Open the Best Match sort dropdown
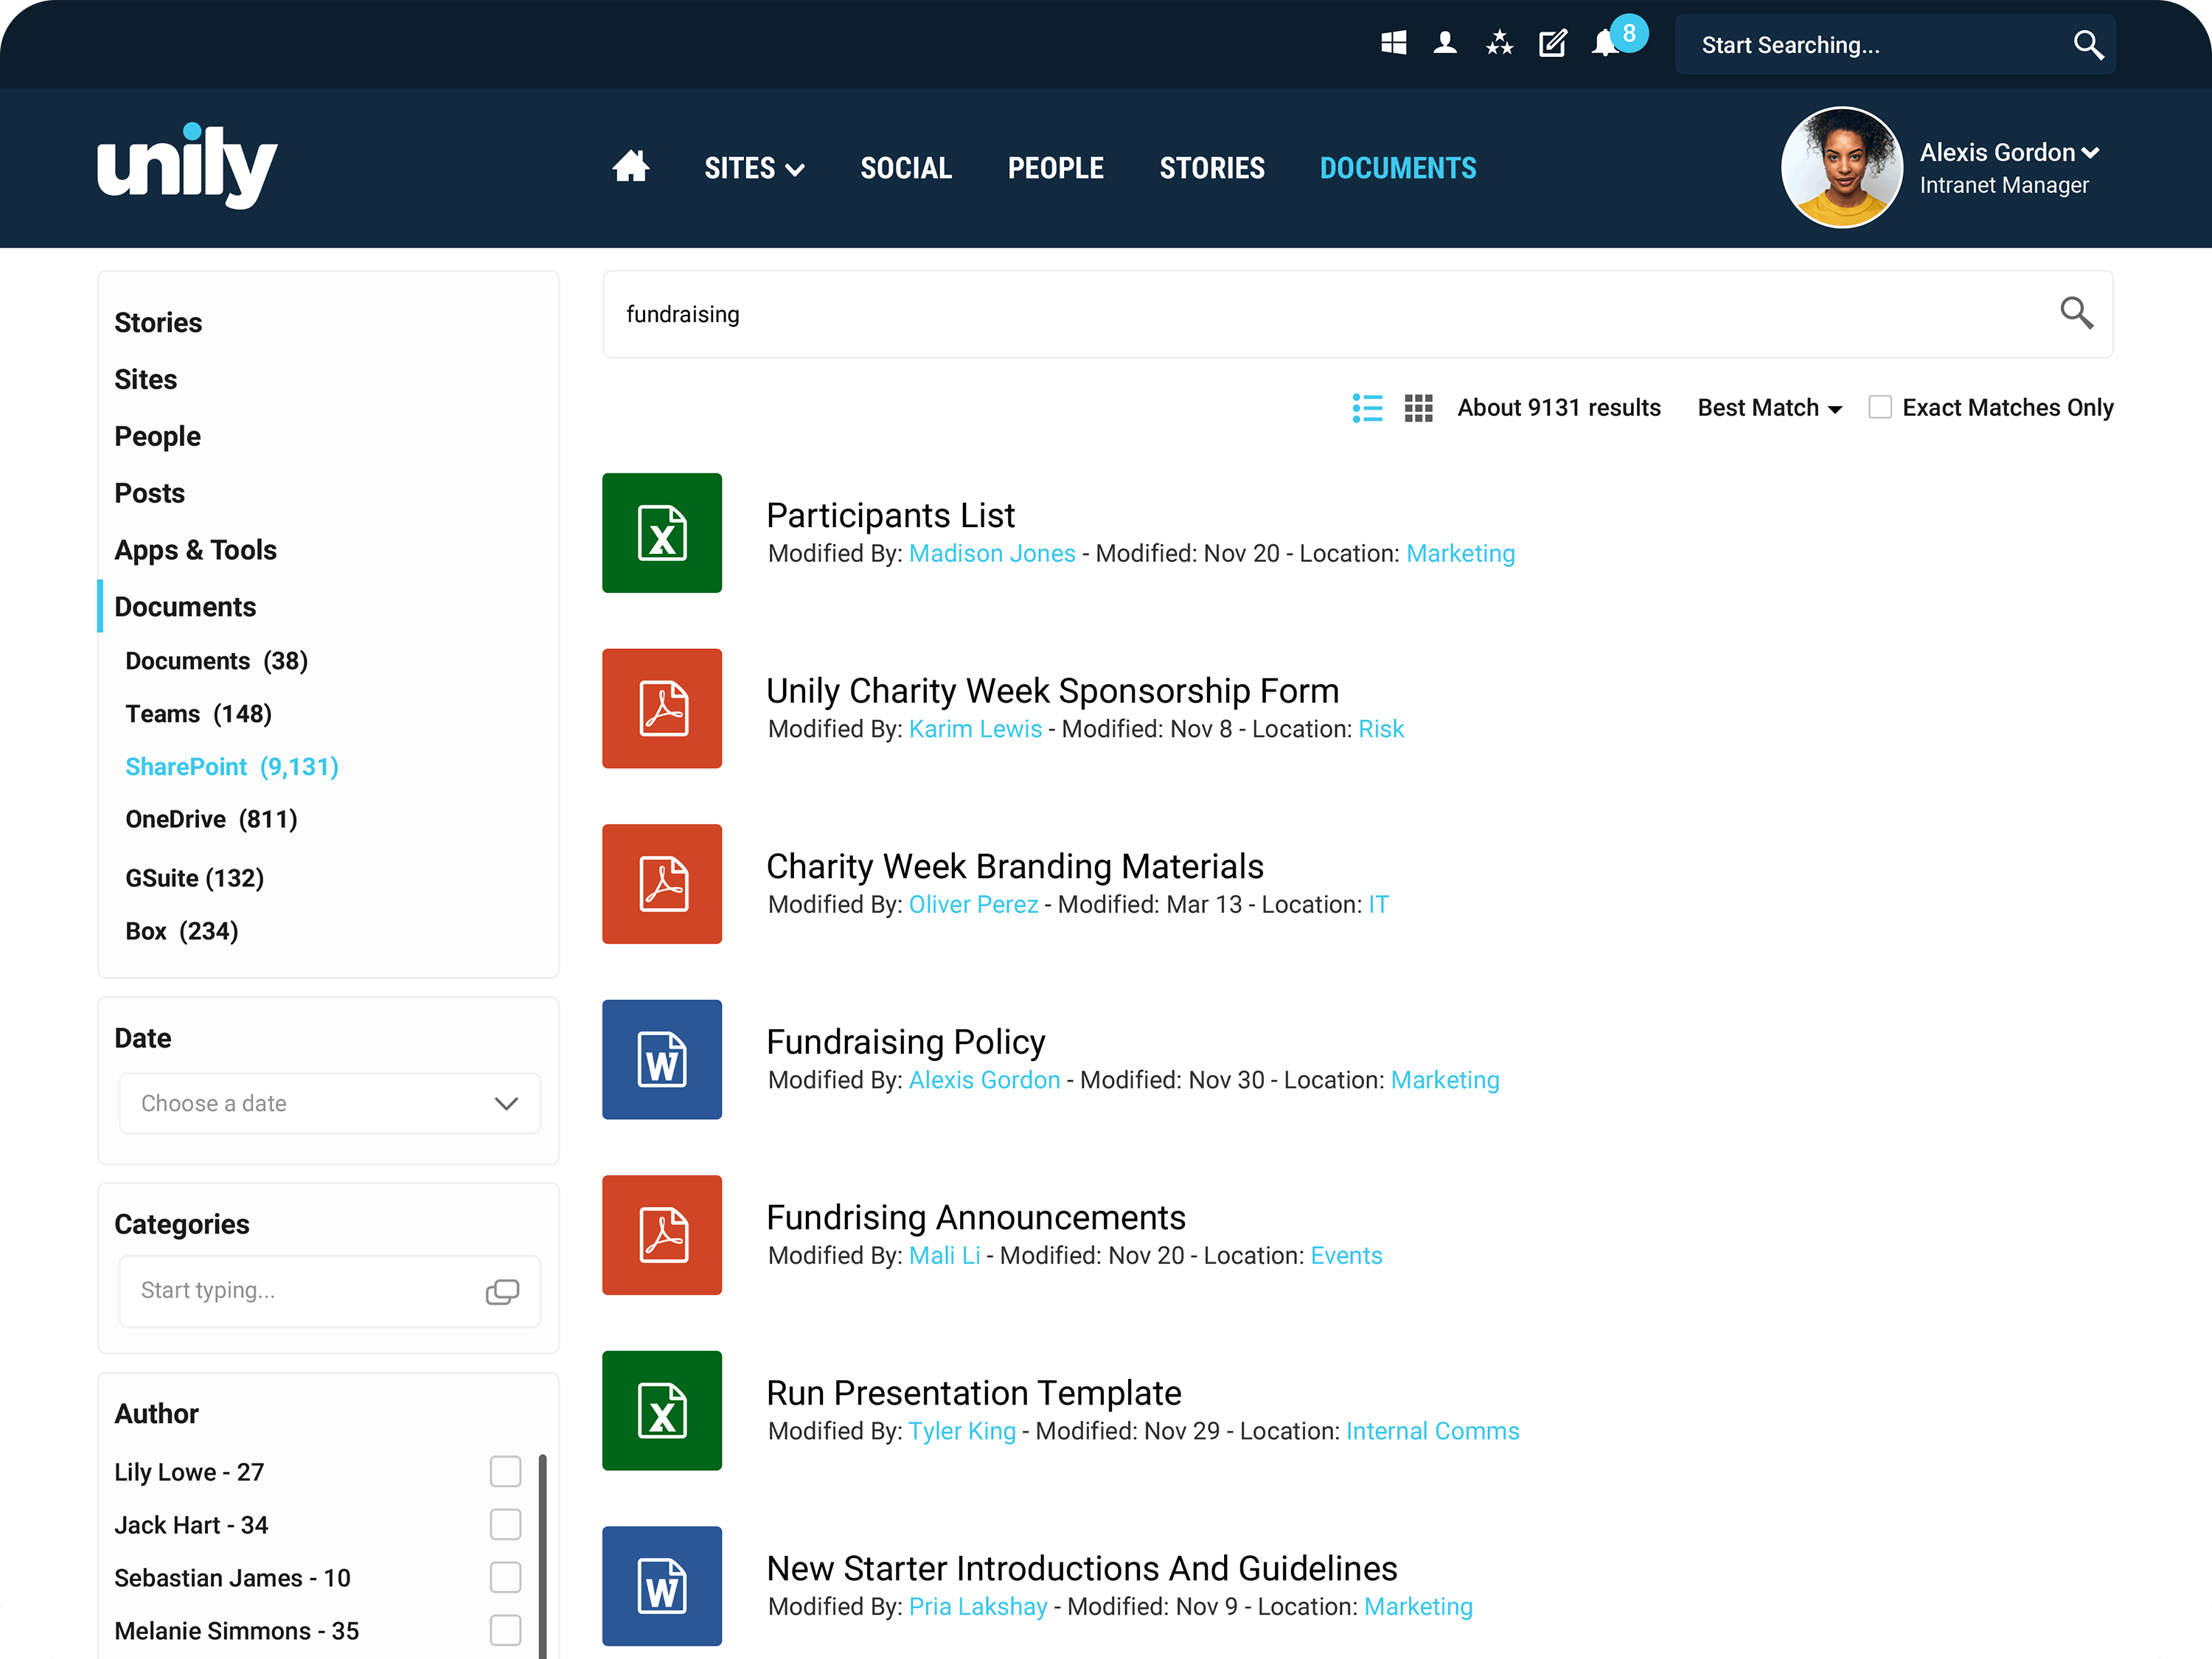2212x1659 pixels. [1768, 408]
